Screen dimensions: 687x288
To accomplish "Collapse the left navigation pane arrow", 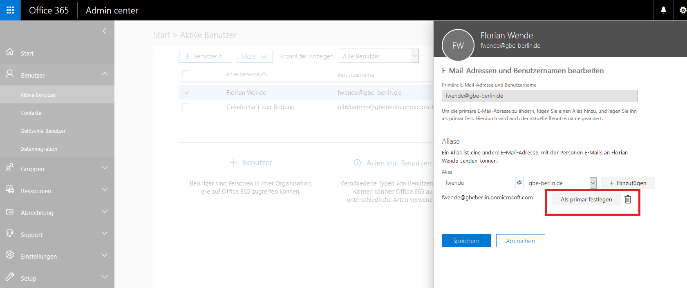I will point(105,31).
